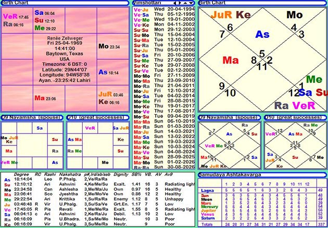Click Ra 06:16 in the pink birth chart
Viewport: 328px width, 228px height.
click(14, 24)
